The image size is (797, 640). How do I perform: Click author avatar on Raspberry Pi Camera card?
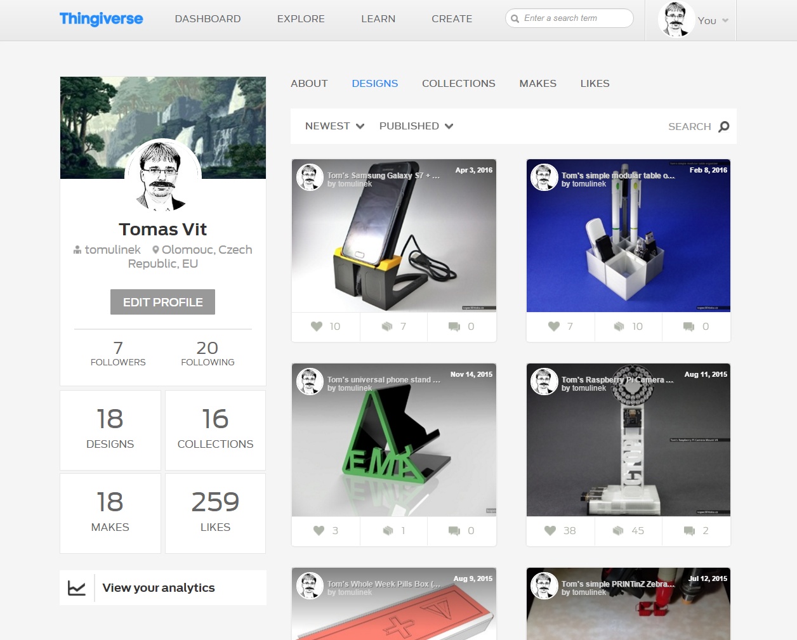click(x=544, y=382)
